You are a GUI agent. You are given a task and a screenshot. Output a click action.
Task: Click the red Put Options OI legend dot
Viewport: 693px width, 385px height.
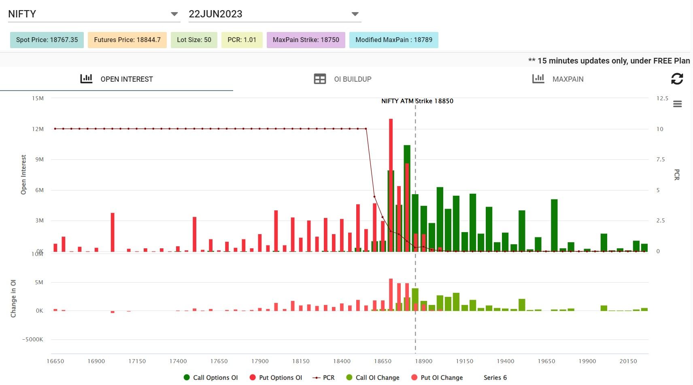tap(253, 377)
